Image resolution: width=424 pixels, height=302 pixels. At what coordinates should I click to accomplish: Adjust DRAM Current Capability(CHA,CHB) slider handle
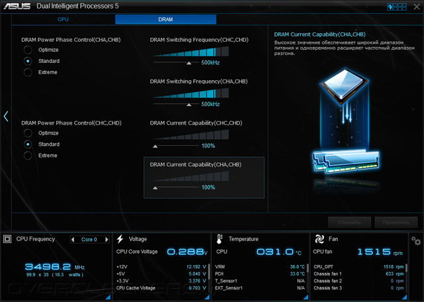point(155,188)
